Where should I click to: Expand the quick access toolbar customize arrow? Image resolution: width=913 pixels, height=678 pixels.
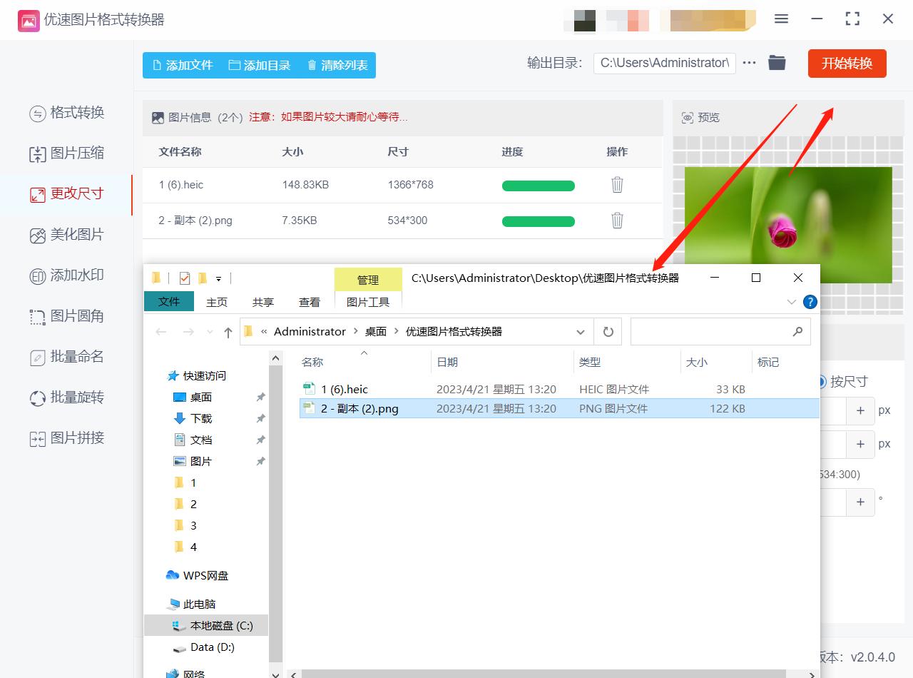coord(219,278)
